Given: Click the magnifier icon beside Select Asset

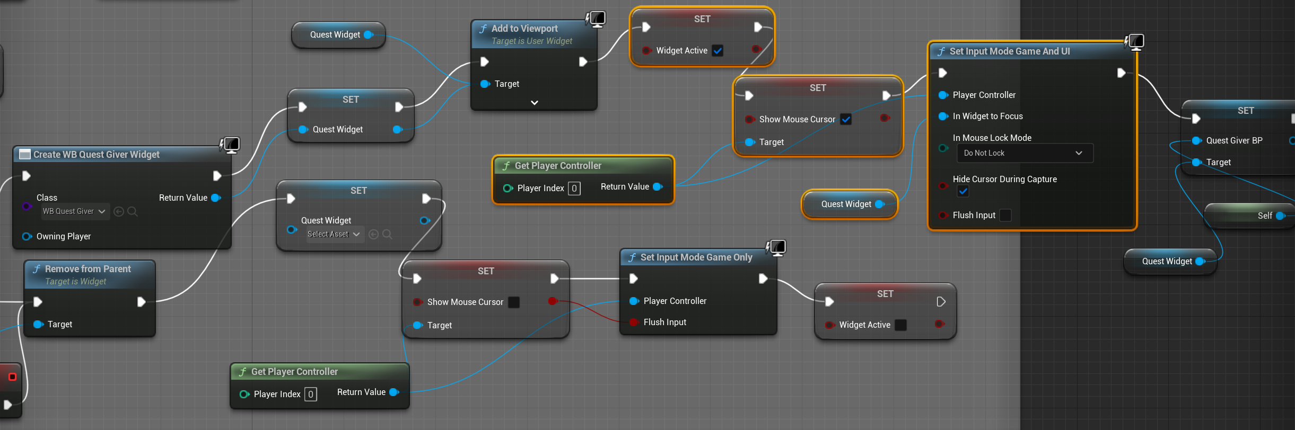Looking at the screenshot, I should point(387,234).
